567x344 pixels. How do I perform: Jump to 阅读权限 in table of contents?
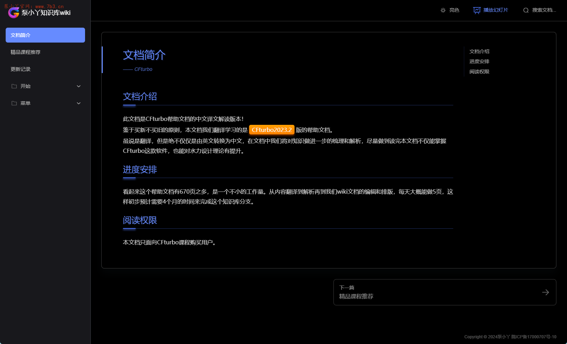click(479, 72)
